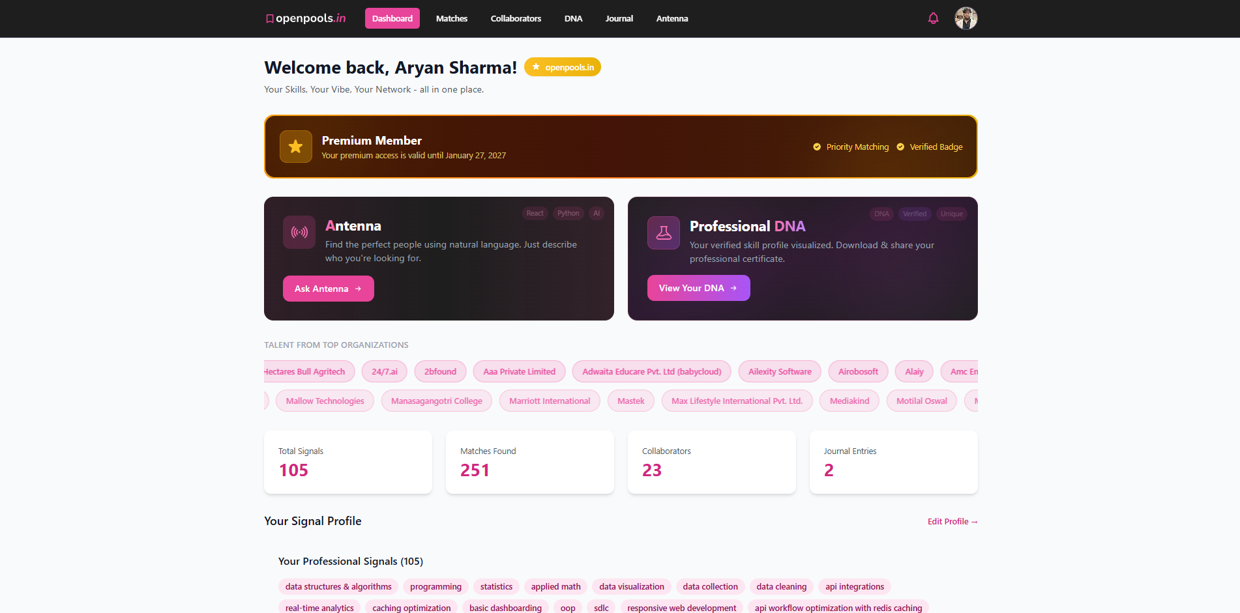The image size is (1240, 613).
Task: Open the Total Signals 105 card
Action: click(348, 462)
